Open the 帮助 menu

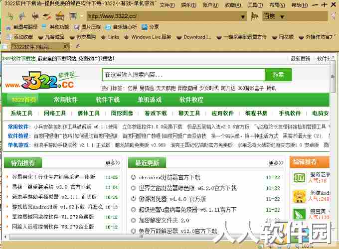(300, 5)
